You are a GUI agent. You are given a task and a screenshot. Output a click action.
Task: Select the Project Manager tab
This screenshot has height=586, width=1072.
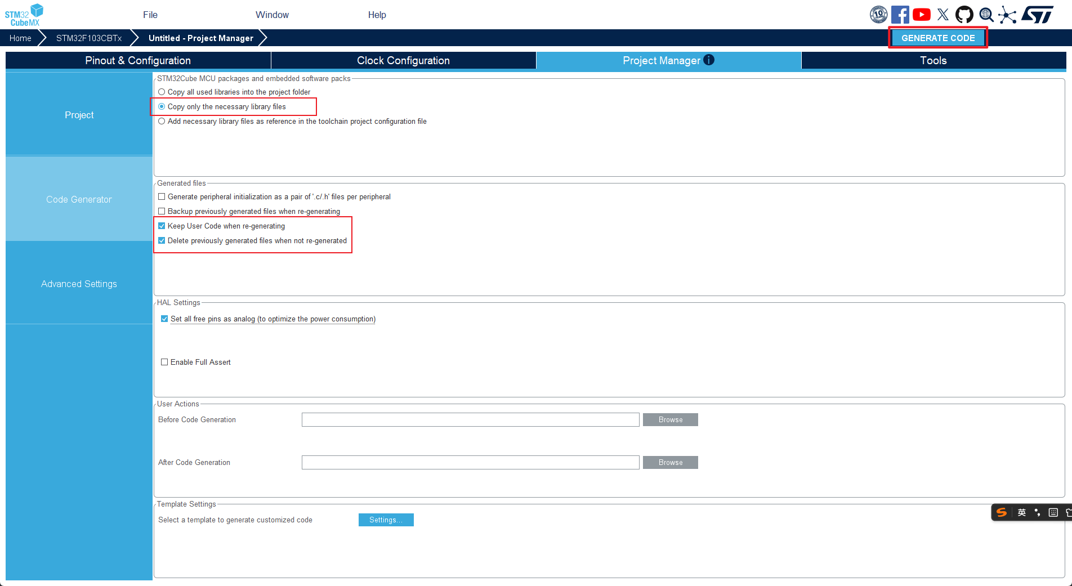(x=668, y=60)
